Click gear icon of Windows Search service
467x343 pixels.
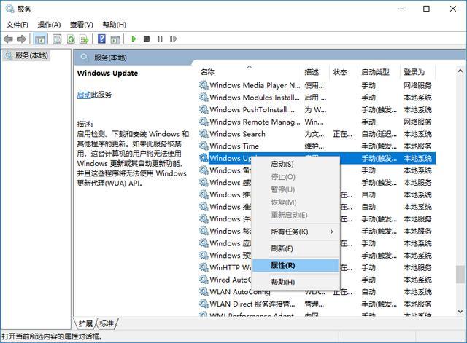click(x=204, y=134)
